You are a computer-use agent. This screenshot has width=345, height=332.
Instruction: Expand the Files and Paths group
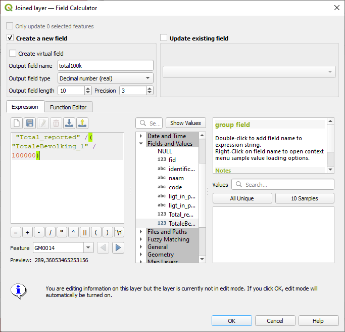pos(141,232)
